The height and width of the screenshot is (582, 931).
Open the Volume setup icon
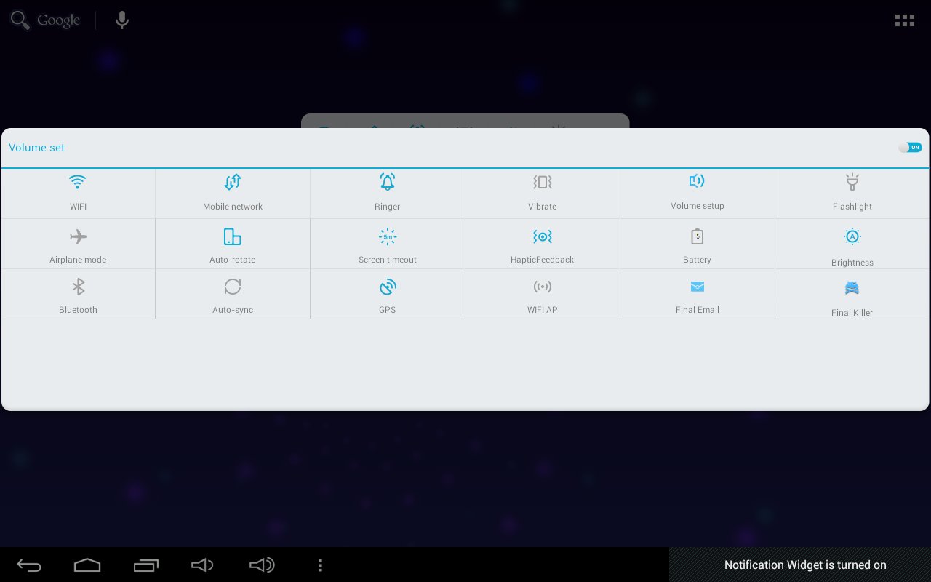tap(697, 181)
